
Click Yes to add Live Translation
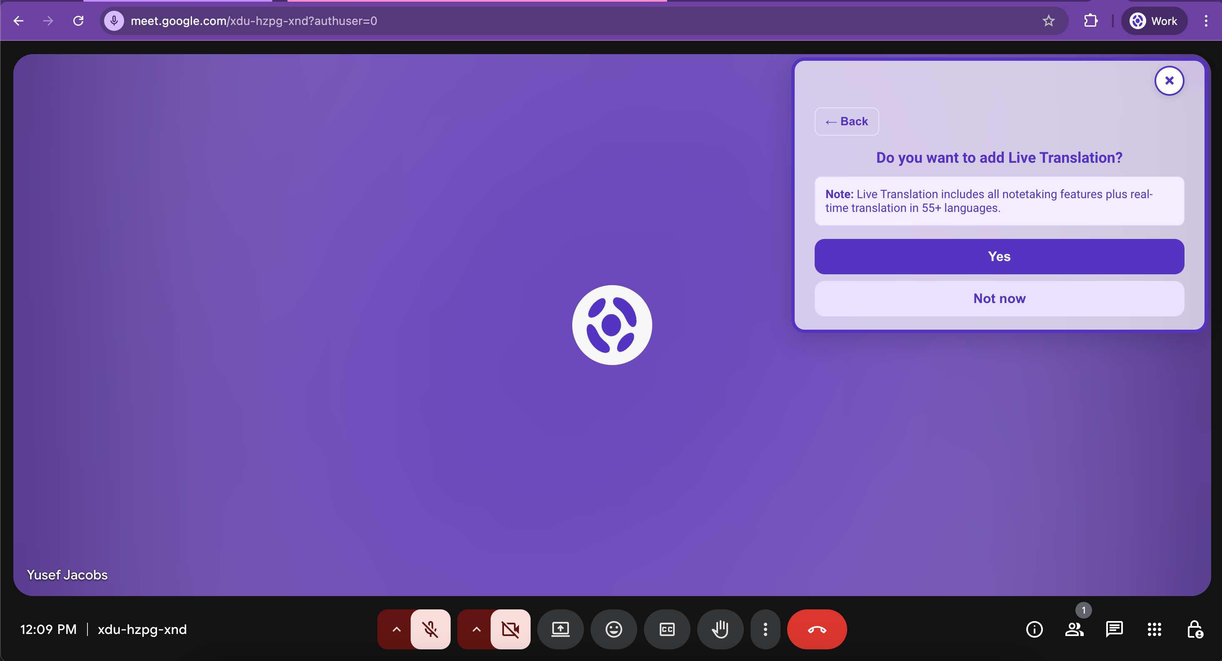[x=999, y=256]
